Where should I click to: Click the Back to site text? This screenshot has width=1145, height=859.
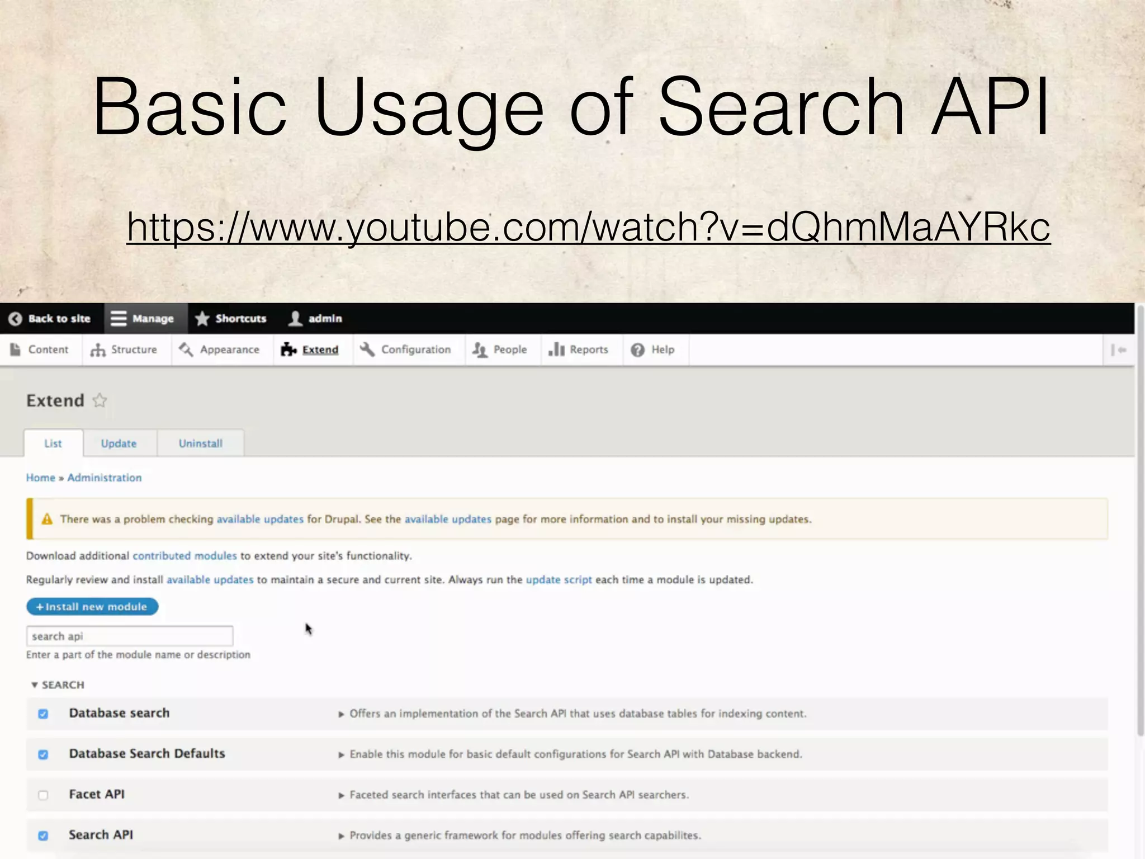(x=59, y=319)
